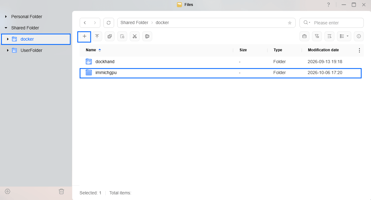The image size is (371, 200).
Task: Open the search options dropdown arrow
Action: [309, 23]
